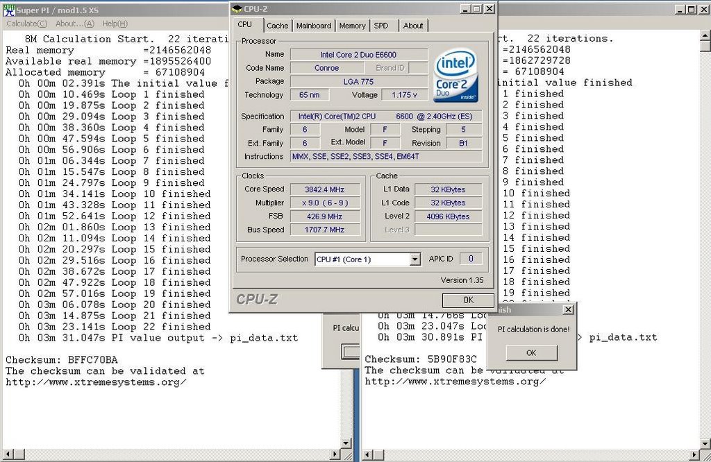Open the Help menu in Super PI
Viewport: 711px width, 462px height.
115,24
